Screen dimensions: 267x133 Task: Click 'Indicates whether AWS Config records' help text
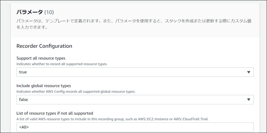(x=76, y=91)
